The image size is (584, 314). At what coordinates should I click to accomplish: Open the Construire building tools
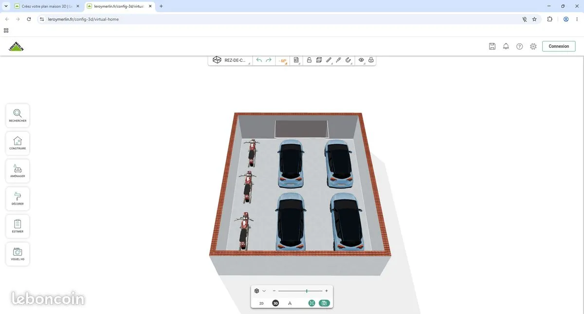pos(18,143)
